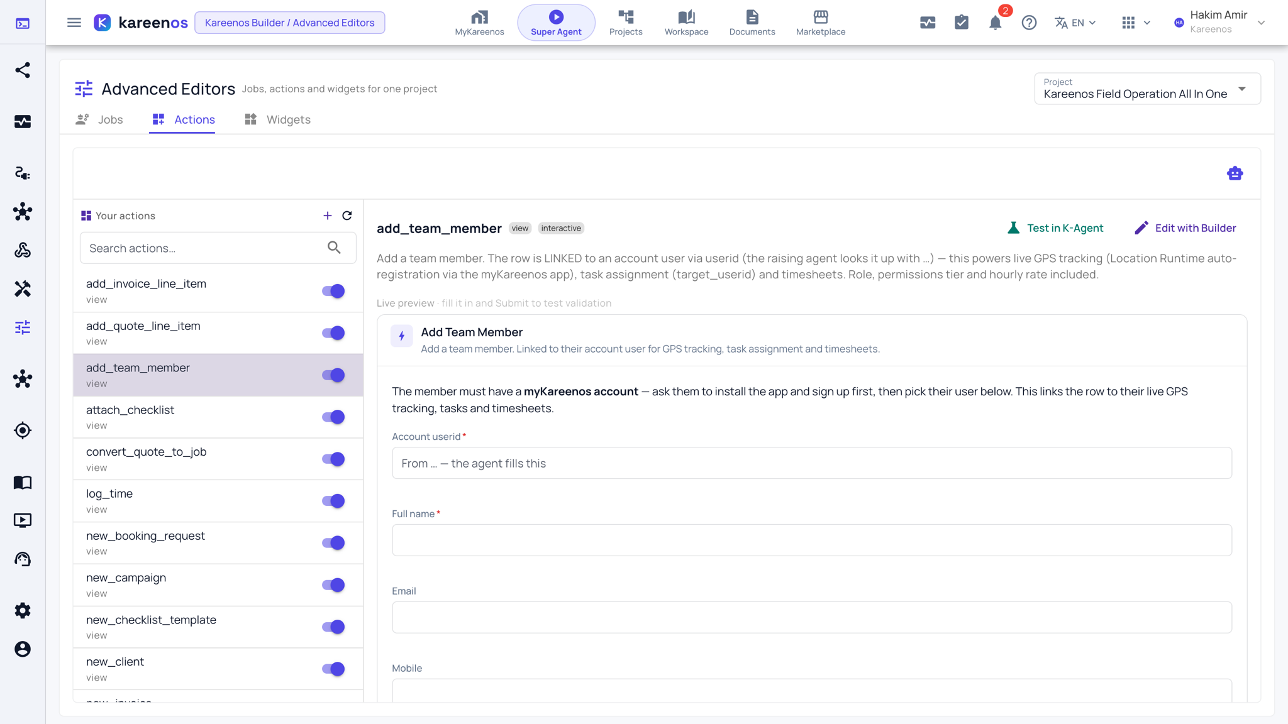Click the Email input field
The width and height of the screenshot is (1288, 724).
[811, 617]
